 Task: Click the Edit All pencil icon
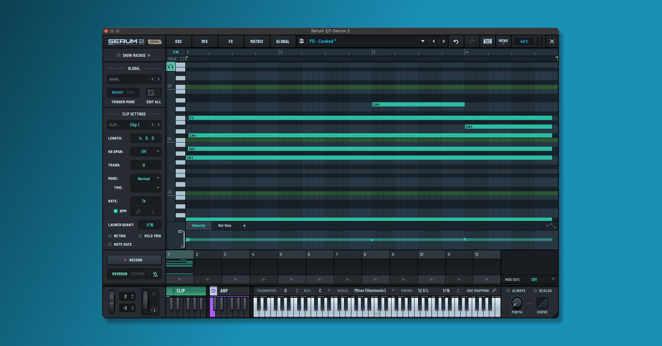click(x=151, y=93)
